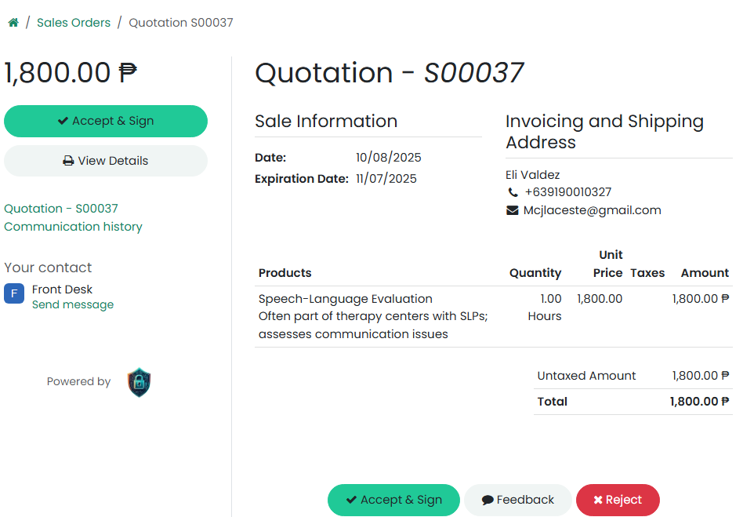Reject the quotation with red button

coord(618,500)
